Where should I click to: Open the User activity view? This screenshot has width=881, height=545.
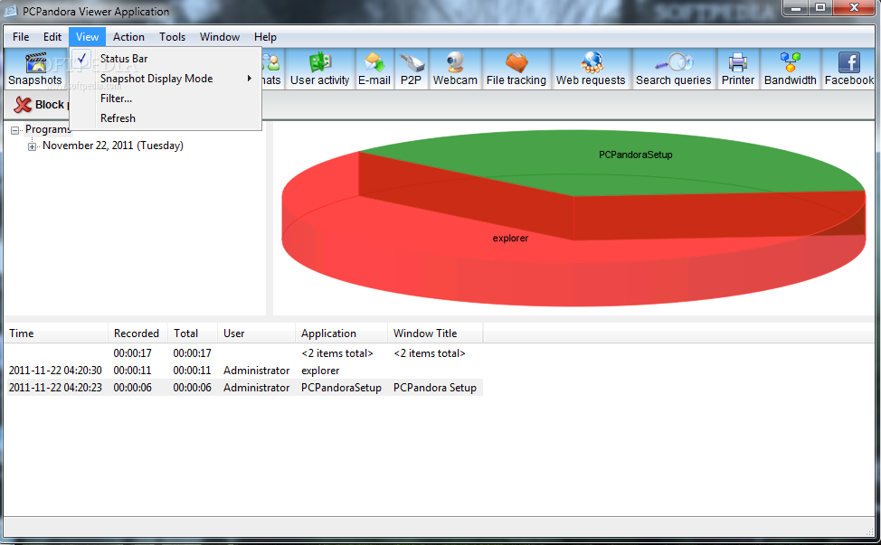[319, 69]
